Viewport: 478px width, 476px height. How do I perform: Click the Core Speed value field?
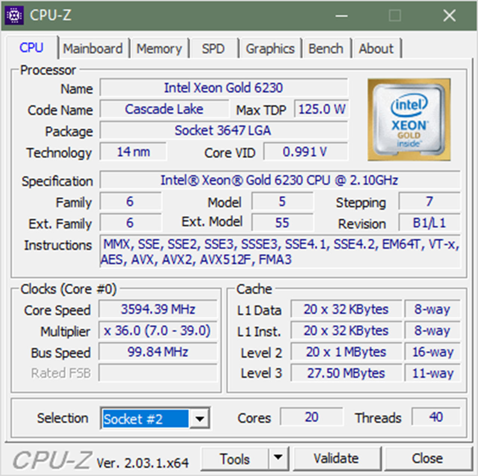158,310
